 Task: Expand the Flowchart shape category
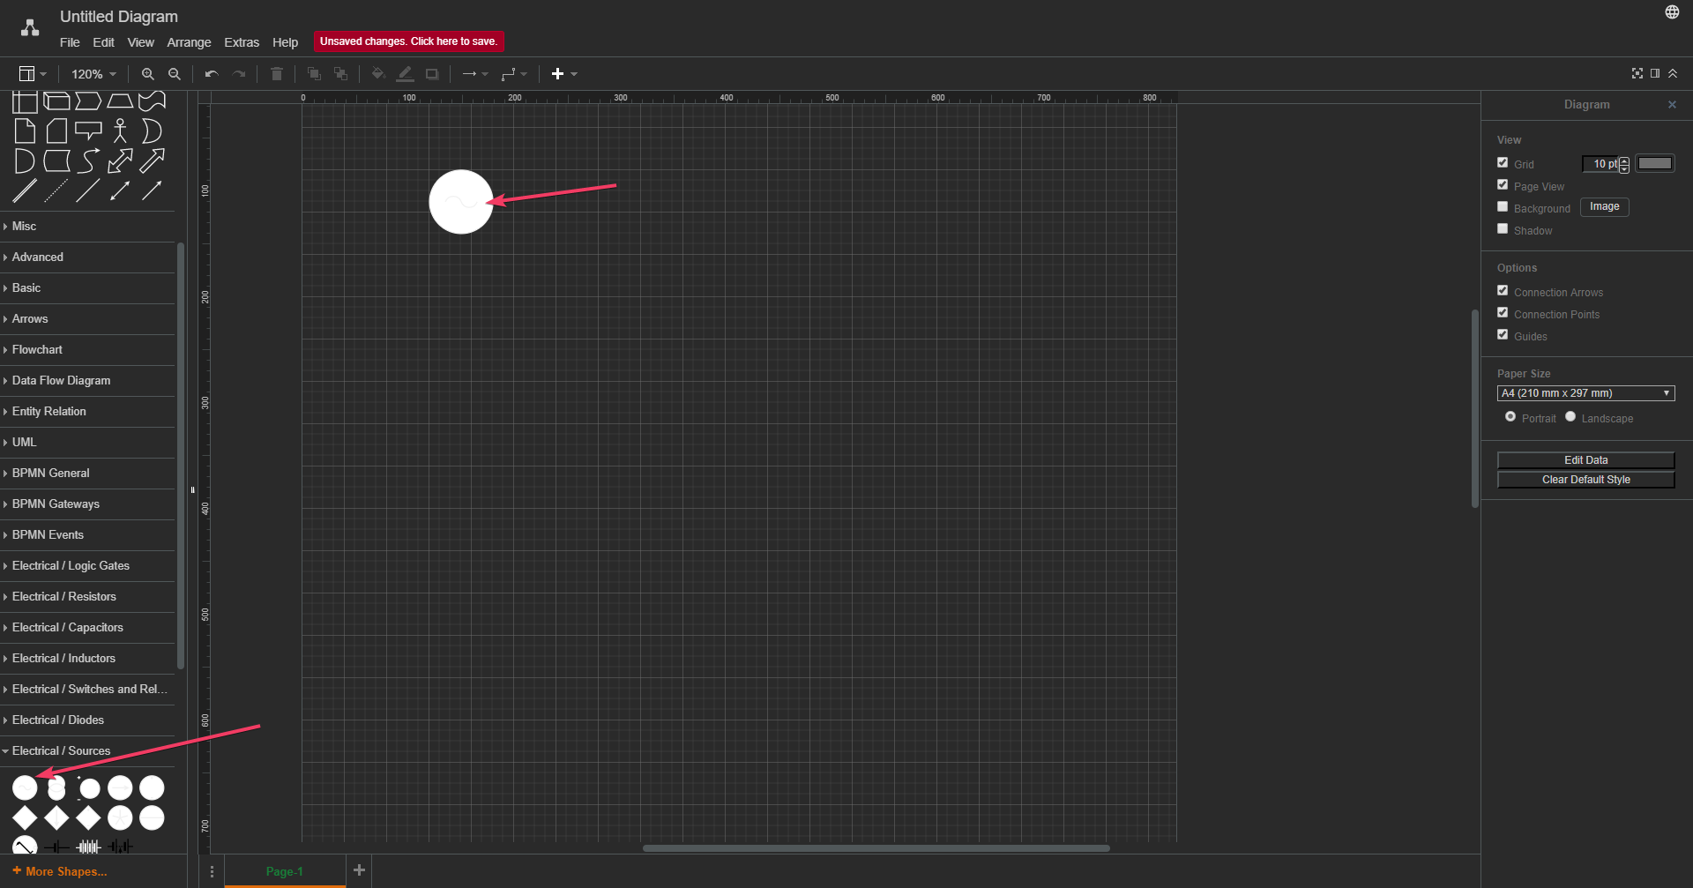tap(87, 350)
